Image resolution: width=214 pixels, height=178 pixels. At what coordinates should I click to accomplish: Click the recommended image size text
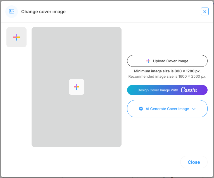(167, 76)
